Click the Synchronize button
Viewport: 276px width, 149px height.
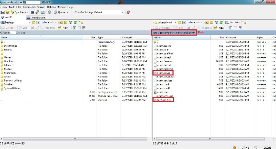click(19, 12)
